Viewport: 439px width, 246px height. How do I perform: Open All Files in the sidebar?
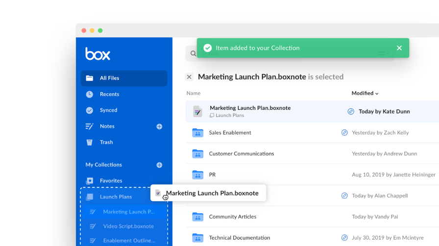124,78
